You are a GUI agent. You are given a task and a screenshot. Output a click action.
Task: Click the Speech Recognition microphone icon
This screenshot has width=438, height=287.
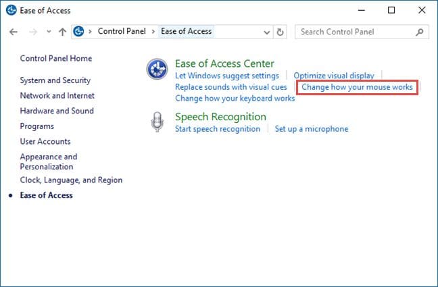[x=157, y=123]
